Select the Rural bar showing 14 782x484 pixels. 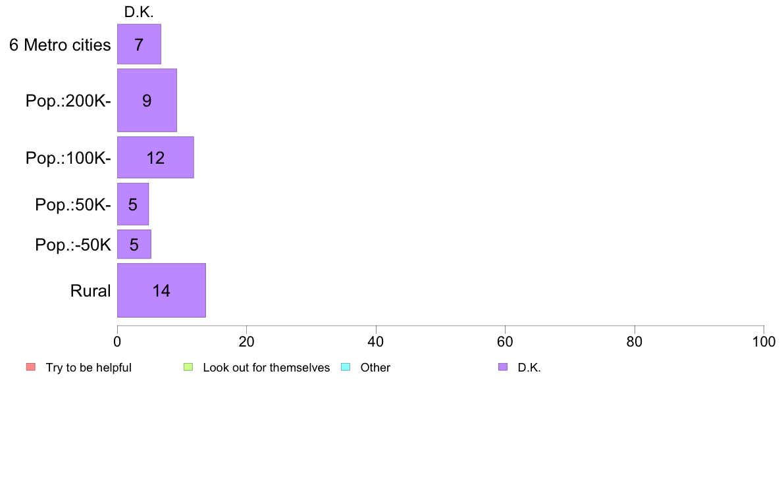(161, 290)
